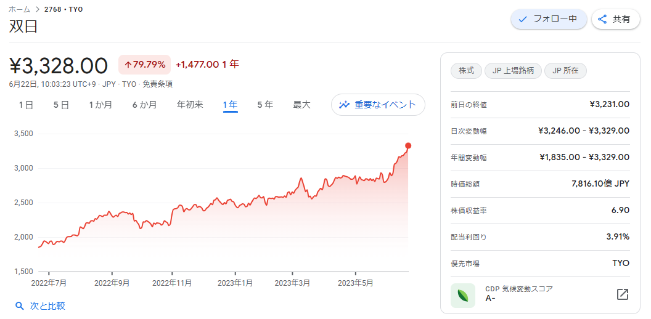Click the red endpoint marker on chart
The height and width of the screenshot is (319, 651).
[x=408, y=145]
